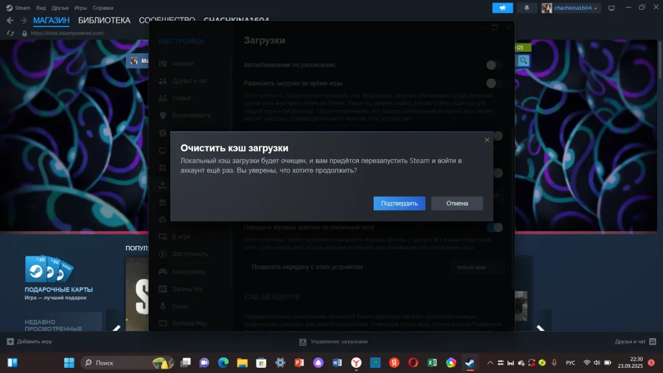Click the Steam icon in Windows taskbar
The width and height of the screenshot is (663, 373).
tap(469, 363)
